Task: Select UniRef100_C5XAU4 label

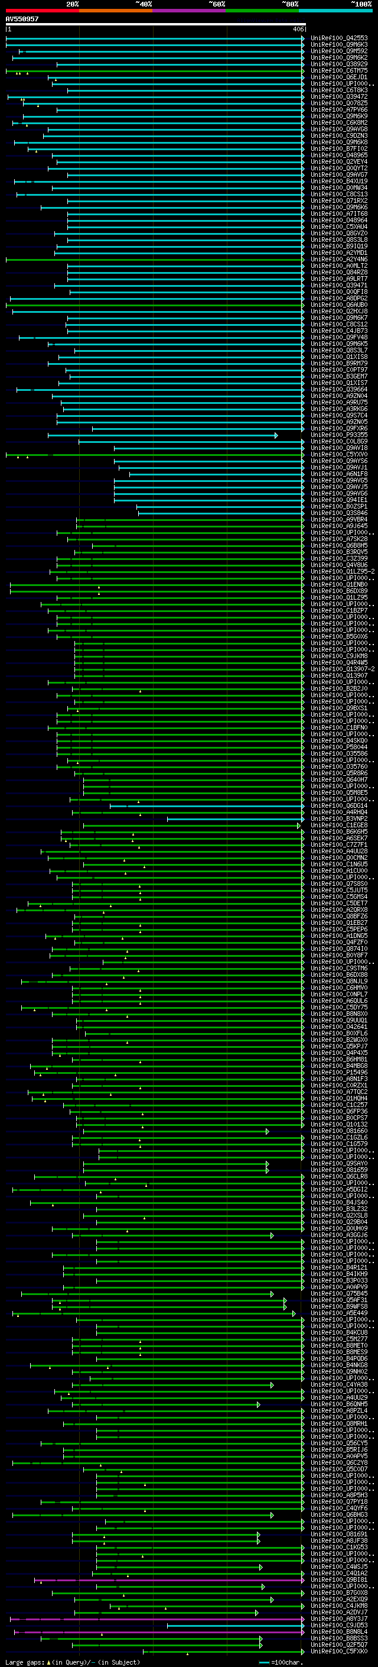Action: 339,227
